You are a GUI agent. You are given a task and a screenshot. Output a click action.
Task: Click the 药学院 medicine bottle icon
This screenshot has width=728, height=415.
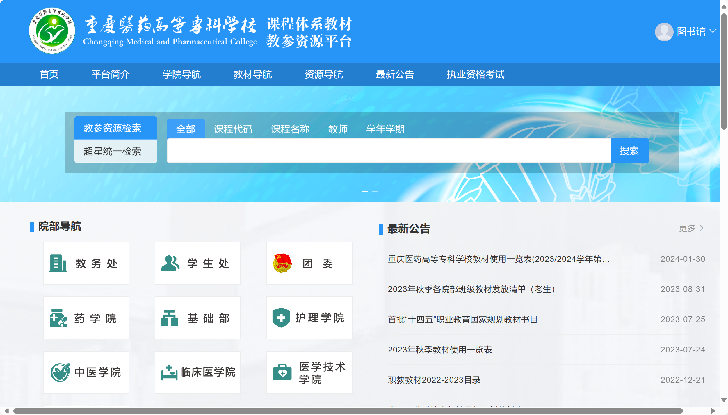point(58,318)
